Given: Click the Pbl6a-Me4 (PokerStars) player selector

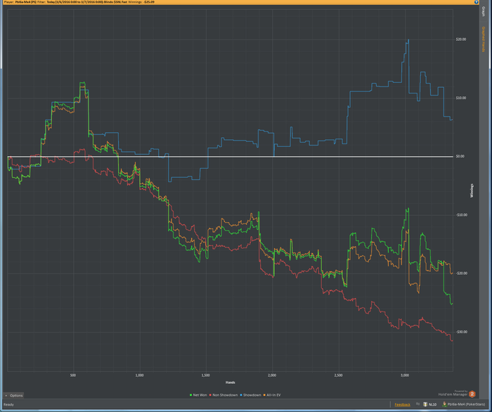Looking at the screenshot, I should coord(463,404).
